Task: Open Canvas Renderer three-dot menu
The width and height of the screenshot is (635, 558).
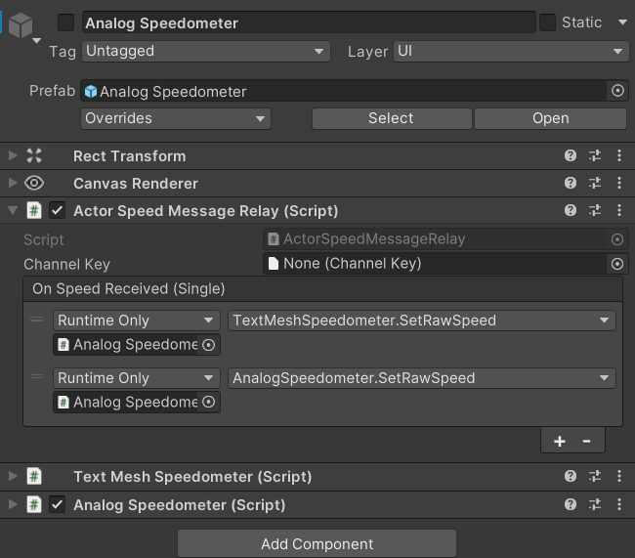Action: point(619,183)
